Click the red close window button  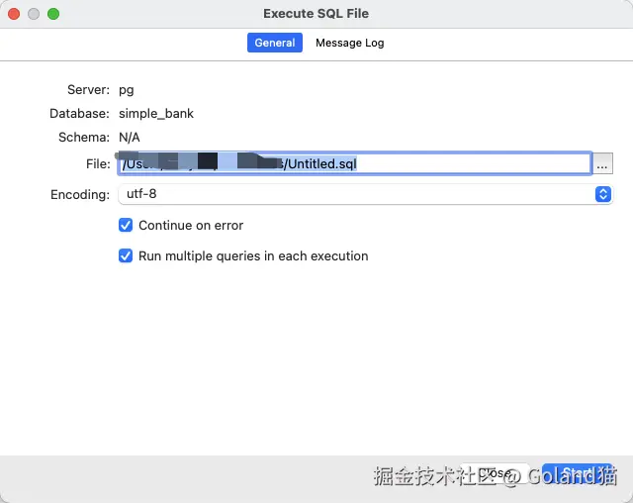click(14, 14)
